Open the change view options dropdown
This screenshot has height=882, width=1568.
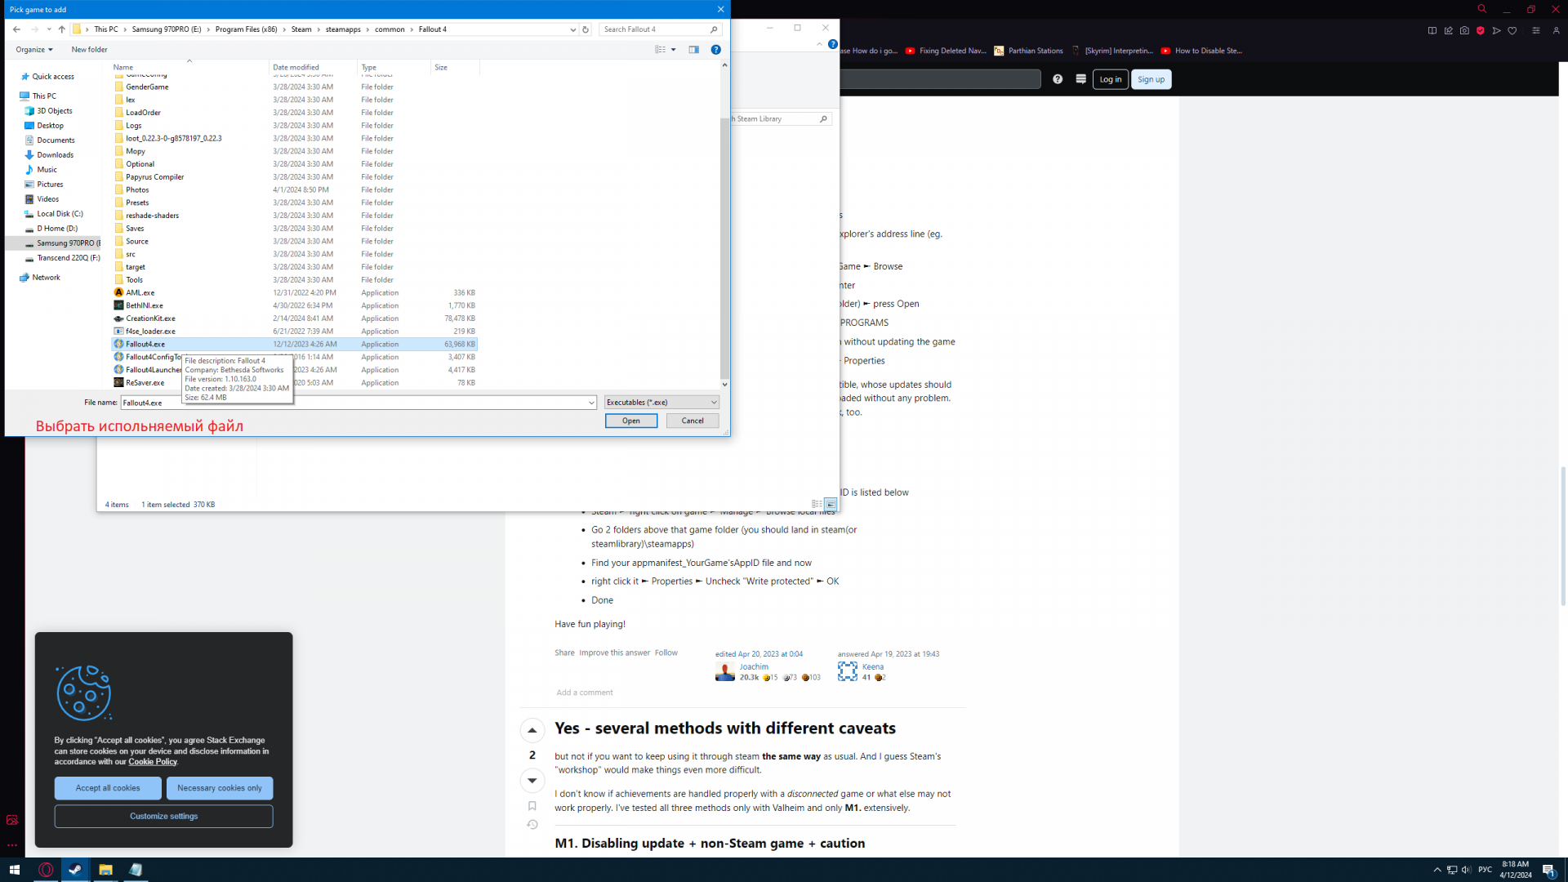(673, 50)
